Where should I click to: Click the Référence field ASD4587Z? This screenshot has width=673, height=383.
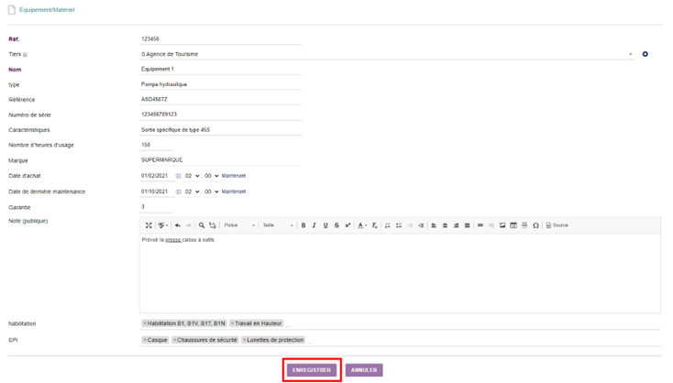[x=221, y=99]
